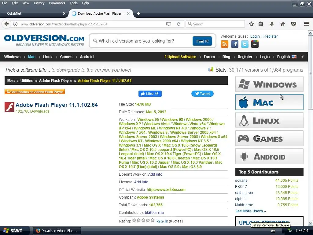
Task: Expand the double-chevron arrow in nav bar
Action: coord(302,57)
